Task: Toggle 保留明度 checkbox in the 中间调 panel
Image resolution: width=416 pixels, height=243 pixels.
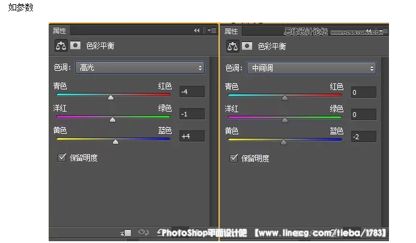Action: [234, 158]
